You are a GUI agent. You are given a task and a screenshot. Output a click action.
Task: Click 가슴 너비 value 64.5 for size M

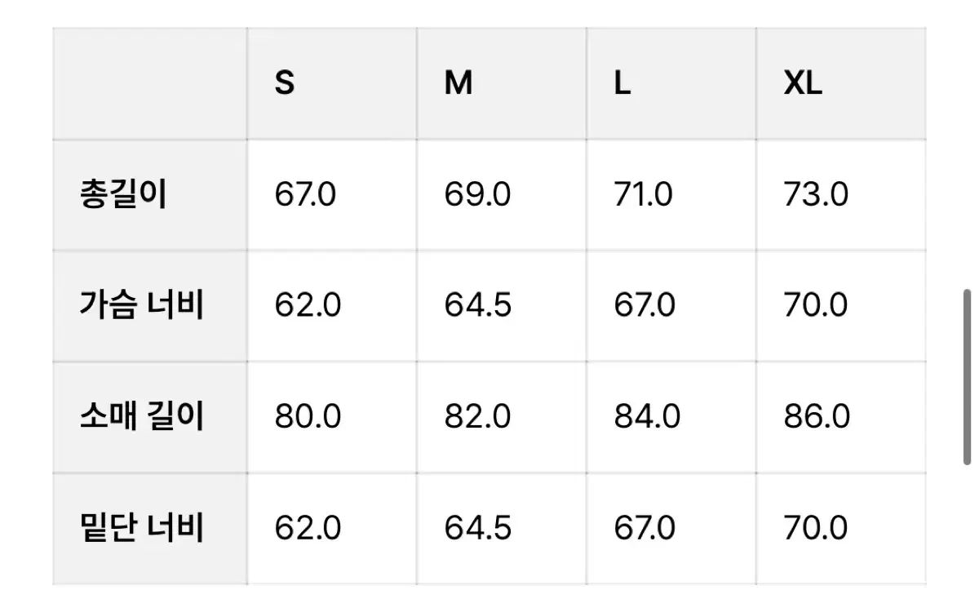[478, 305]
